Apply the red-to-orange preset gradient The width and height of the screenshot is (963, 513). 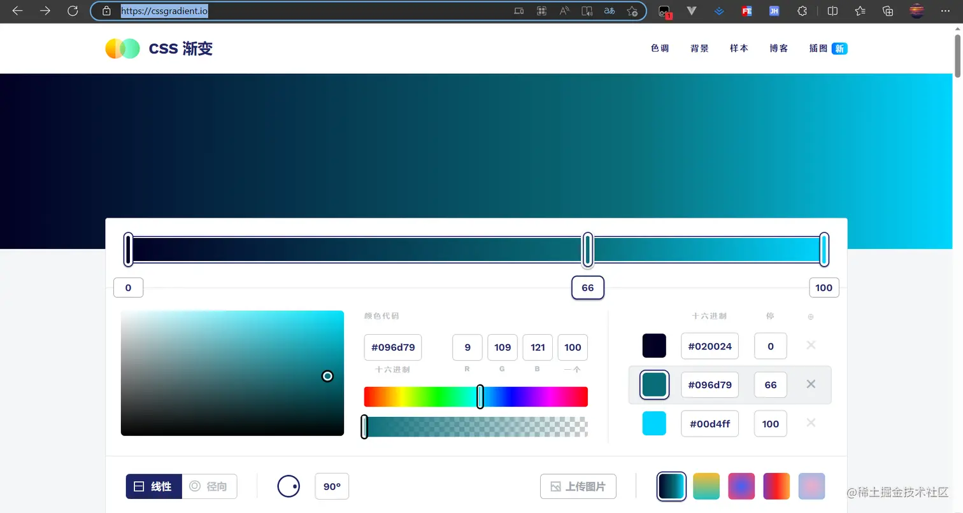776,486
